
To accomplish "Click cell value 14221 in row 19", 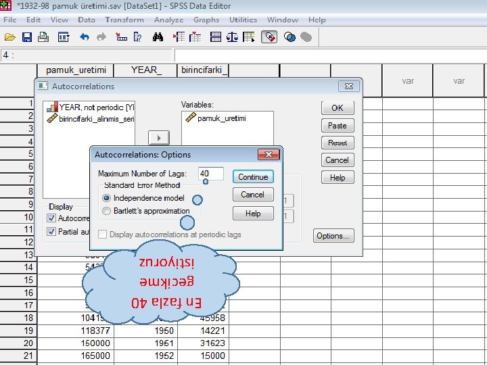I will (x=203, y=331).
